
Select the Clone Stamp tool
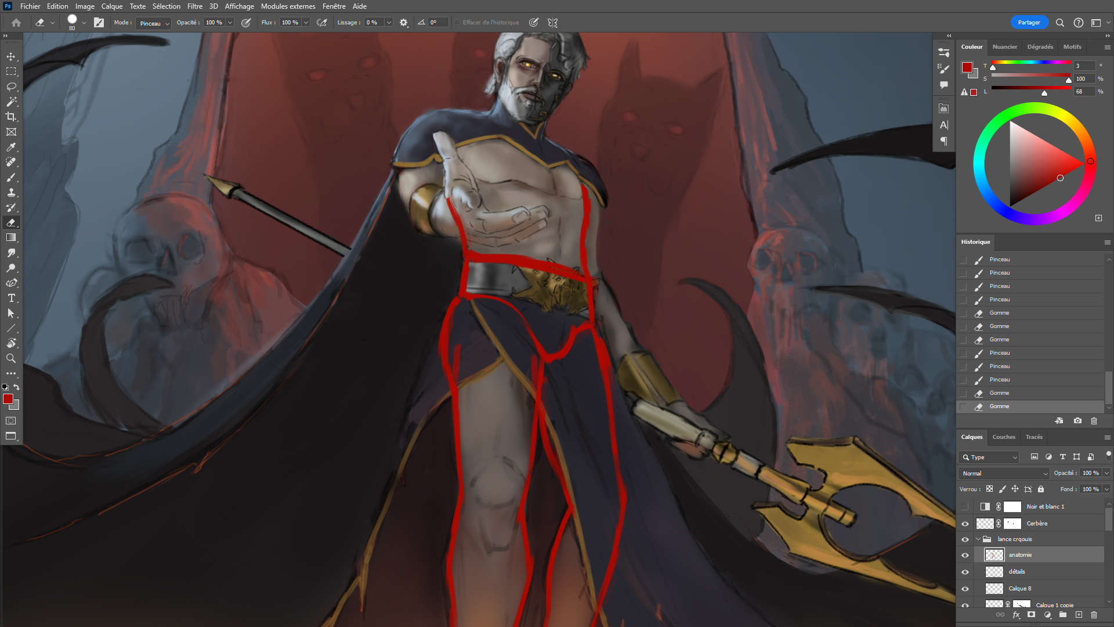click(x=11, y=192)
